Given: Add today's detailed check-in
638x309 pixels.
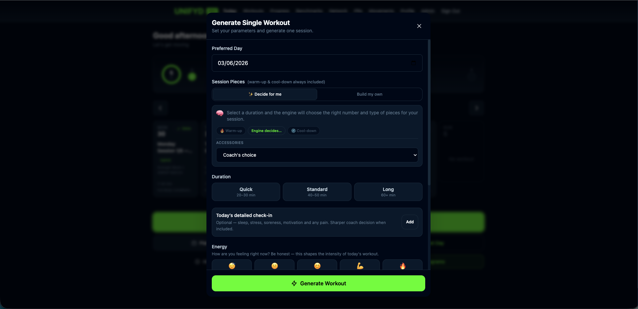Looking at the screenshot, I should tap(410, 222).
